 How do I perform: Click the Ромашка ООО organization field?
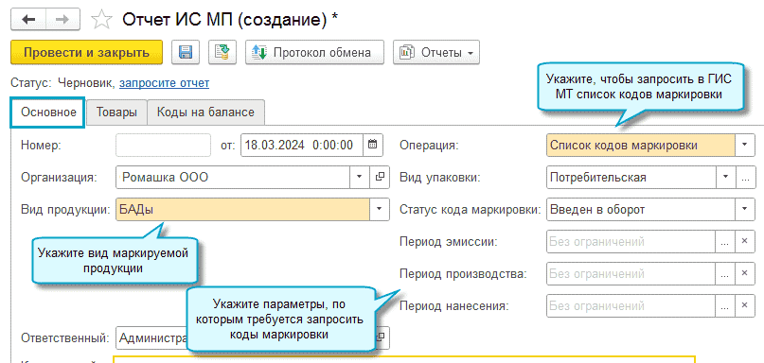tap(234, 177)
